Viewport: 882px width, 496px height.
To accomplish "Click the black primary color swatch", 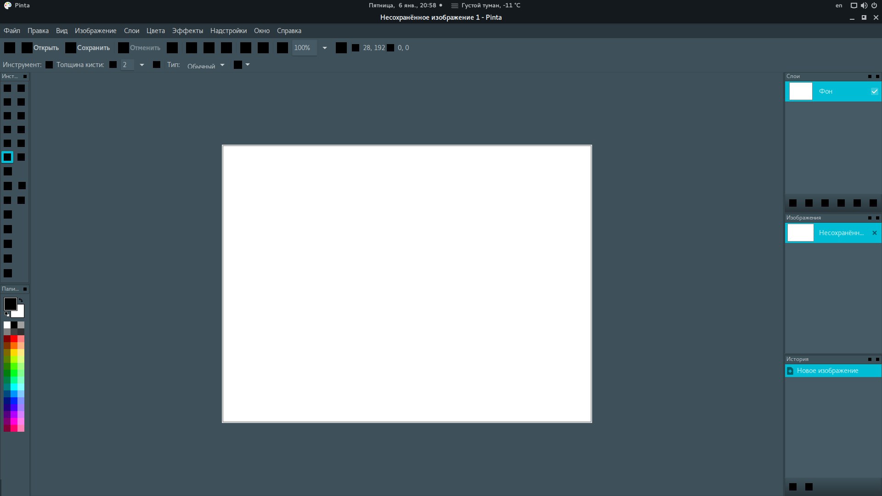I will 10,304.
